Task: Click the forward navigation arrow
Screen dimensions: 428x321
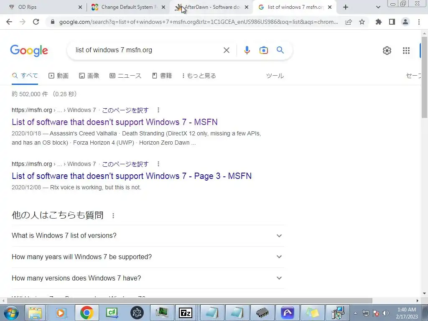Action: 23,22
